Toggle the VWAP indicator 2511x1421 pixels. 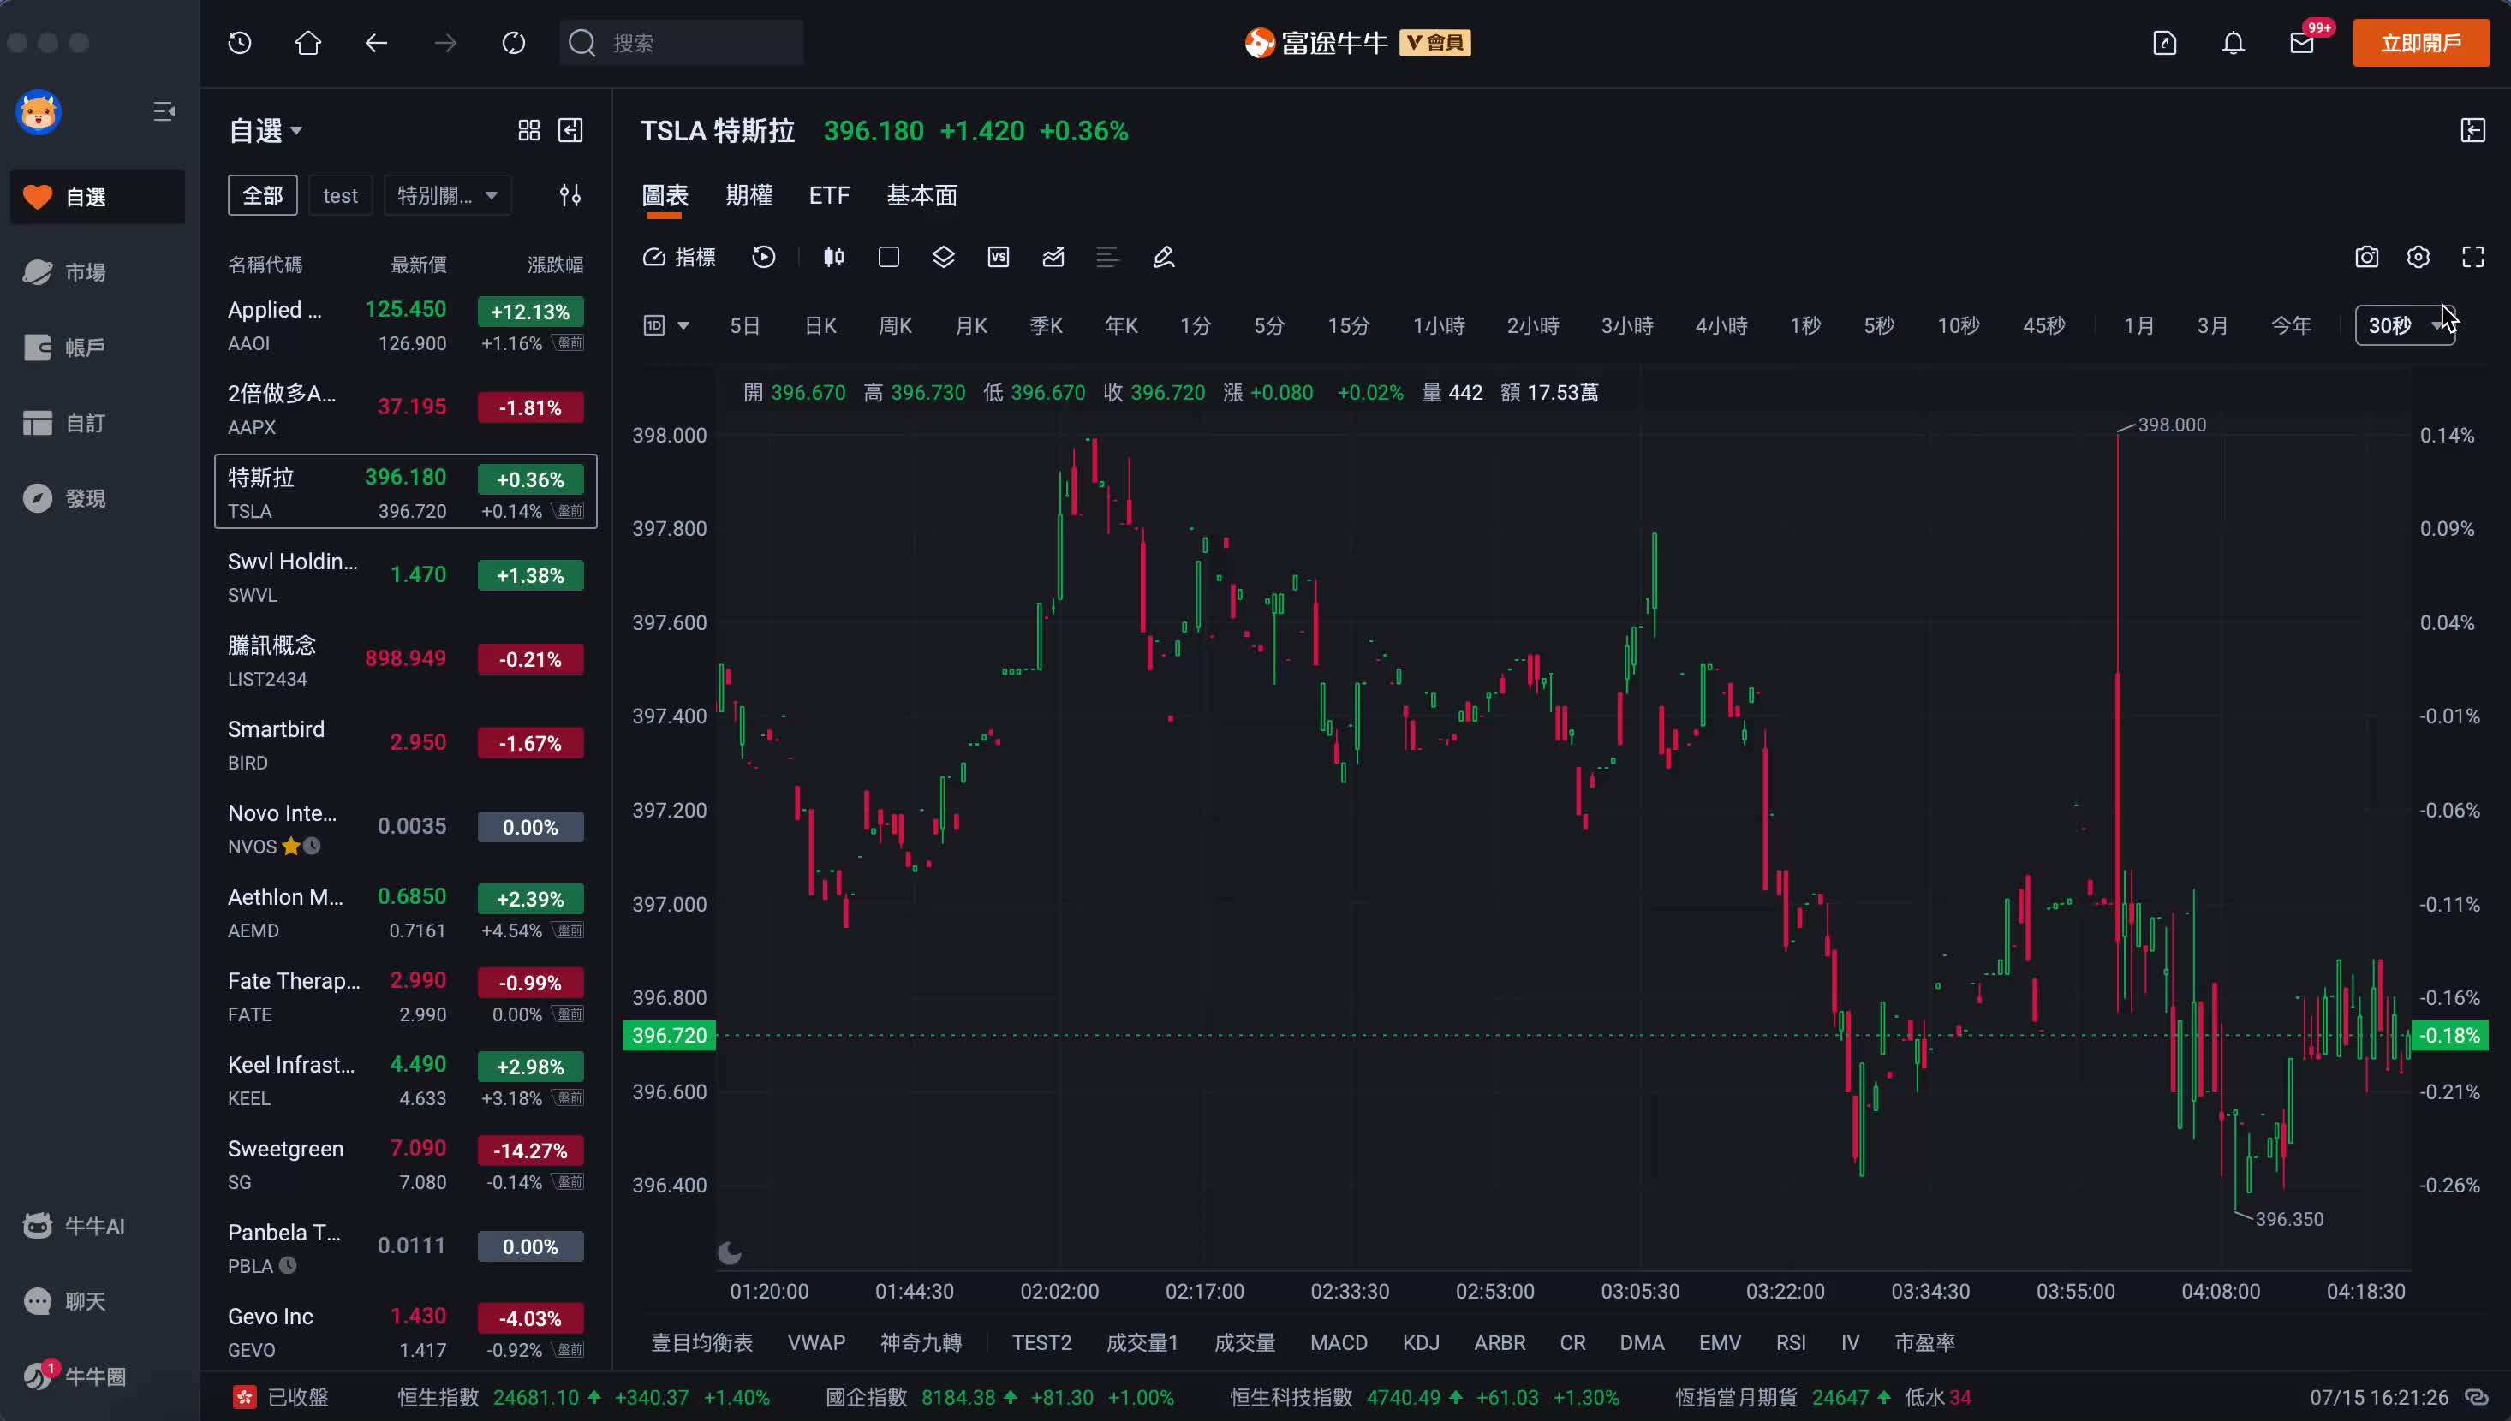click(x=816, y=1343)
